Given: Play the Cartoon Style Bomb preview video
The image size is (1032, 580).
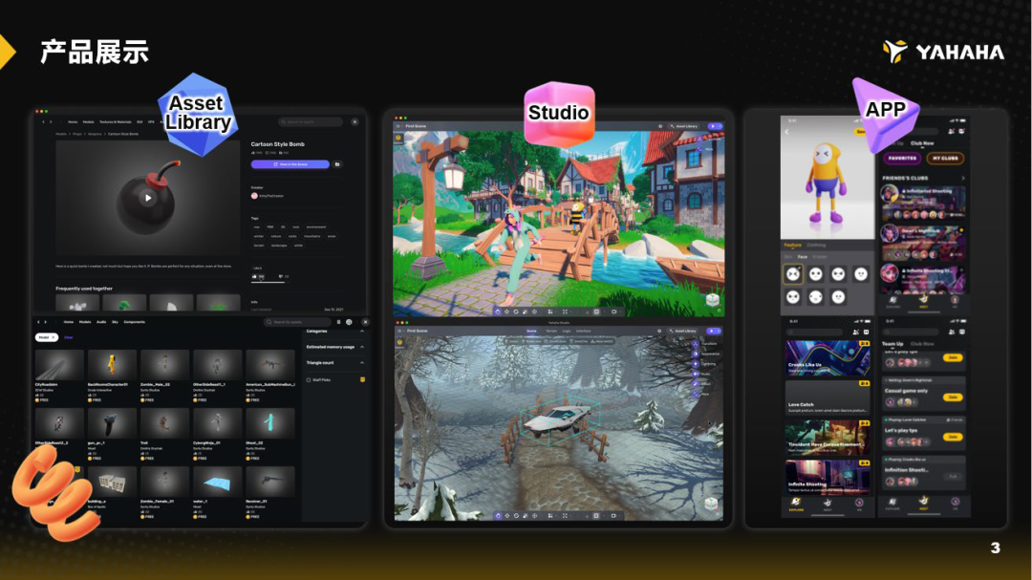Looking at the screenshot, I should 148,198.
